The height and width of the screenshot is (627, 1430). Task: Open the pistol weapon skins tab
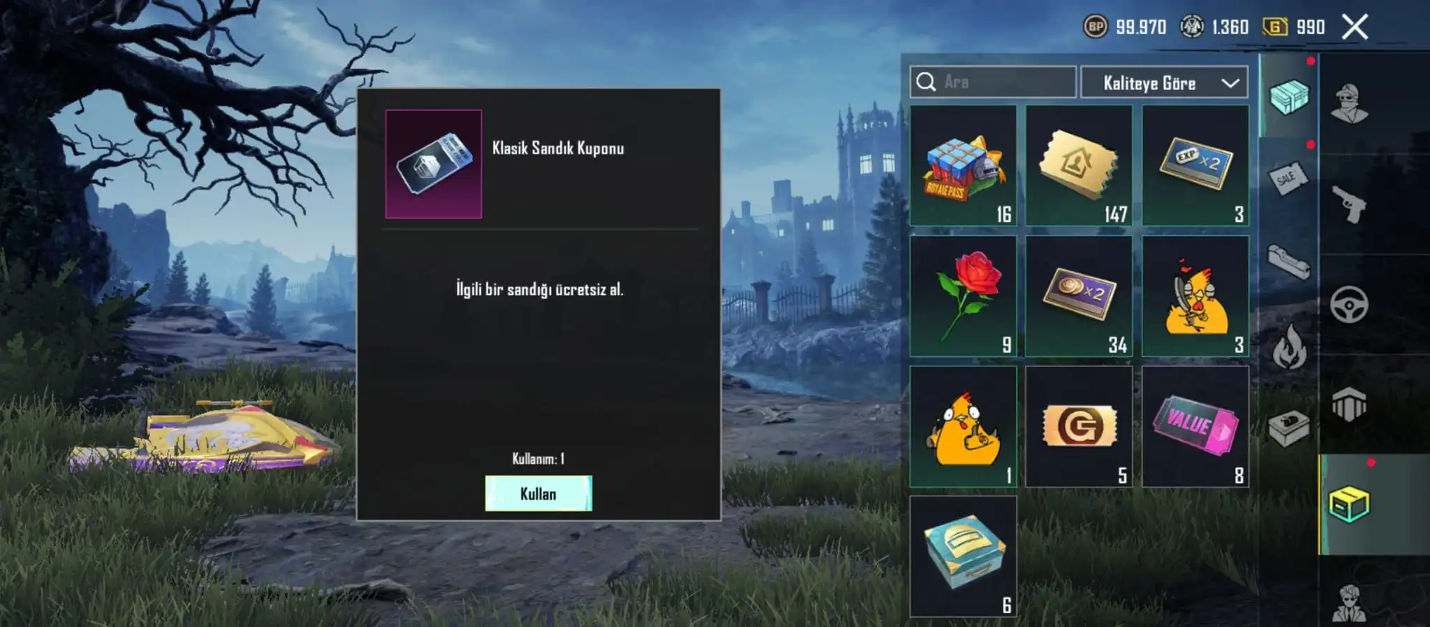1349,204
